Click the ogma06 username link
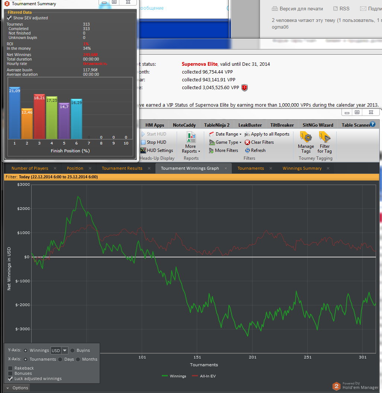382x393 pixels. [280, 27]
